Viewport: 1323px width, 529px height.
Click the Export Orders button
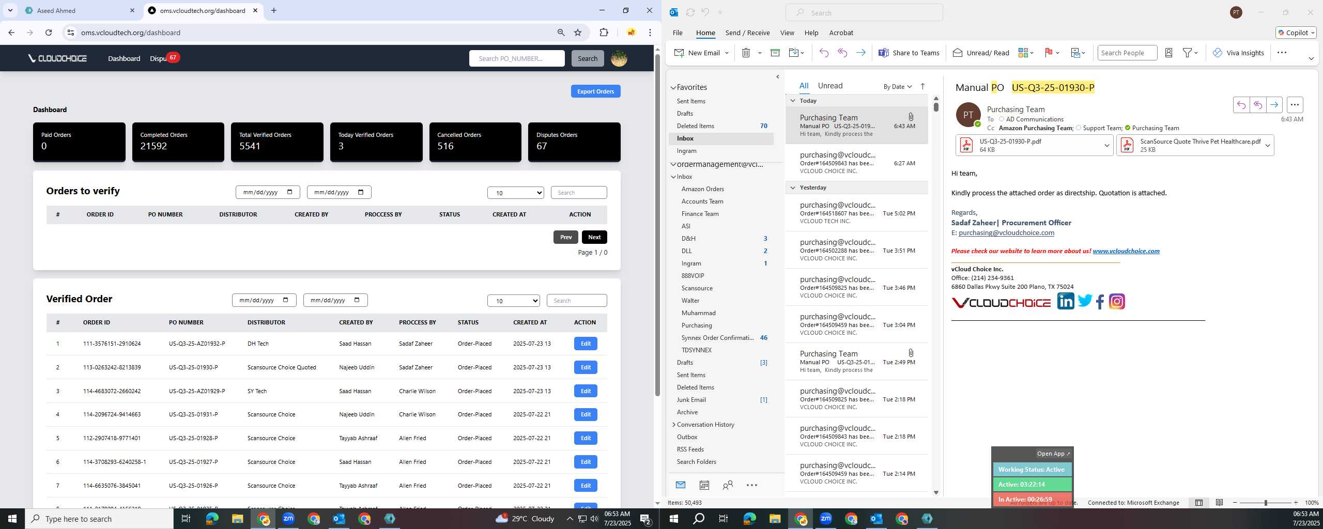(x=595, y=91)
